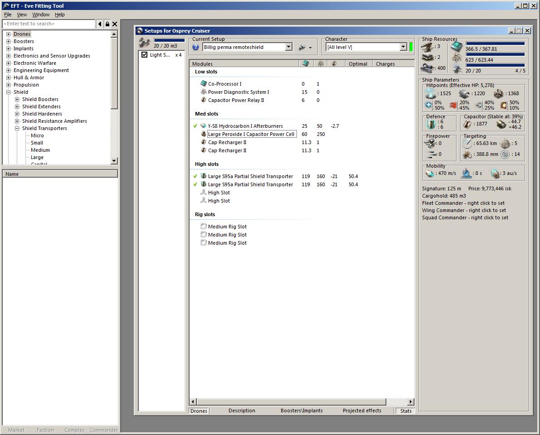Switch to the Boosters\Implants tab

point(302,411)
